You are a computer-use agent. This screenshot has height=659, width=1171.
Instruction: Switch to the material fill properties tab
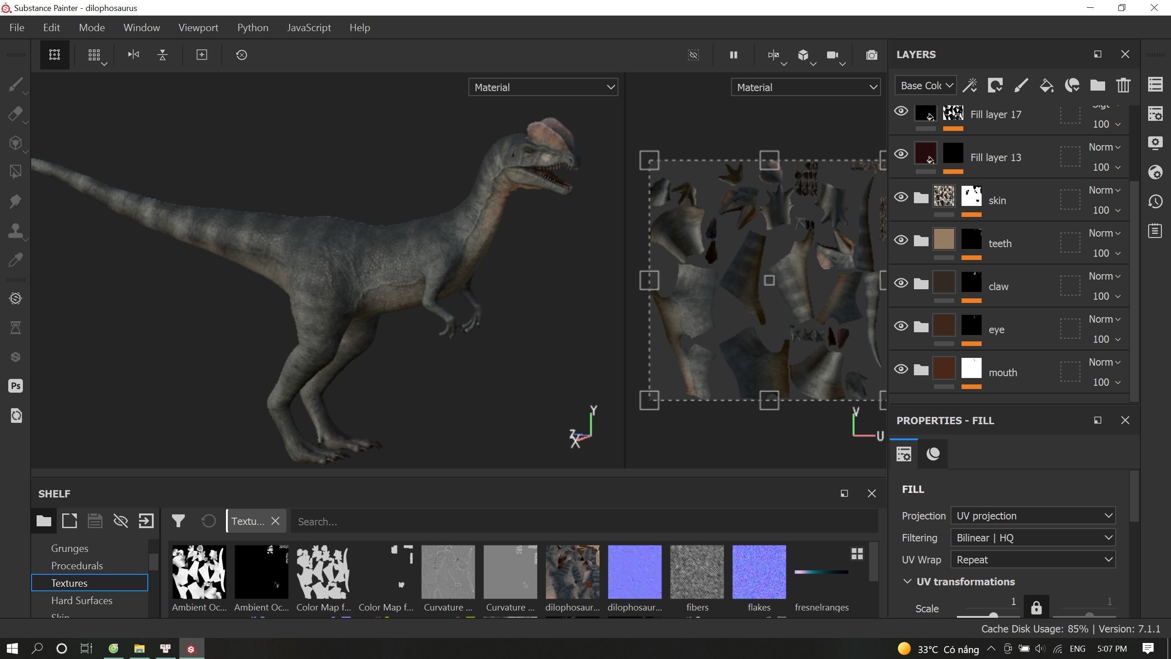click(933, 454)
